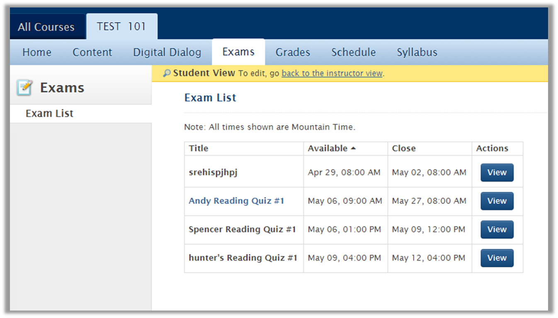View hunter's Reading Quiz #1
Screen dimensions: 558x318
click(x=496, y=257)
